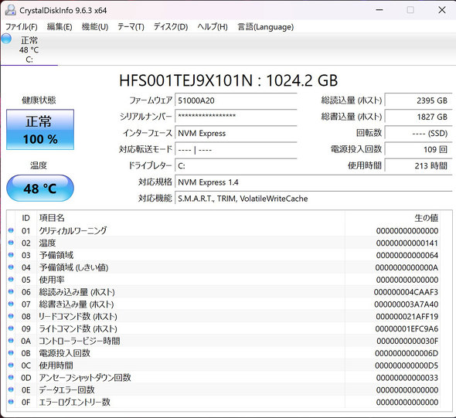This screenshot has height=418, width=456.
Task: Click the masked serial number field
Action: (236, 117)
